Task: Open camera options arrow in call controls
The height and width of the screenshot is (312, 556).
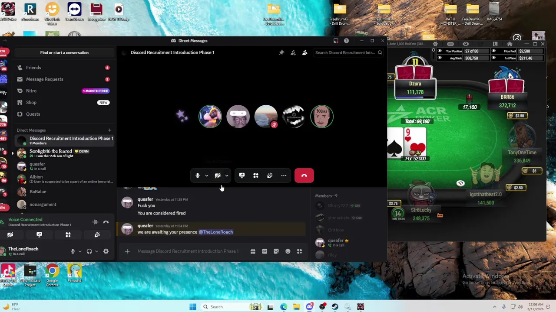Action: click(226, 175)
